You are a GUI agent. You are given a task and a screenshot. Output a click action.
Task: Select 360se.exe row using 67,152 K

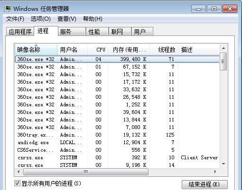(x=117, y=67)
